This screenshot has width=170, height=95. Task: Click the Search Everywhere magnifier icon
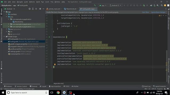[x=162, y=5]
